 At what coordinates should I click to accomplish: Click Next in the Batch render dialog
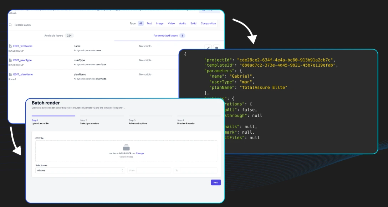pyautogui.click(x=215, y=182)
